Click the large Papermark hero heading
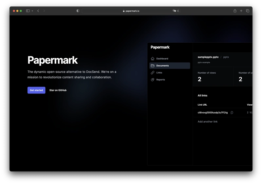 click(53, 60)
